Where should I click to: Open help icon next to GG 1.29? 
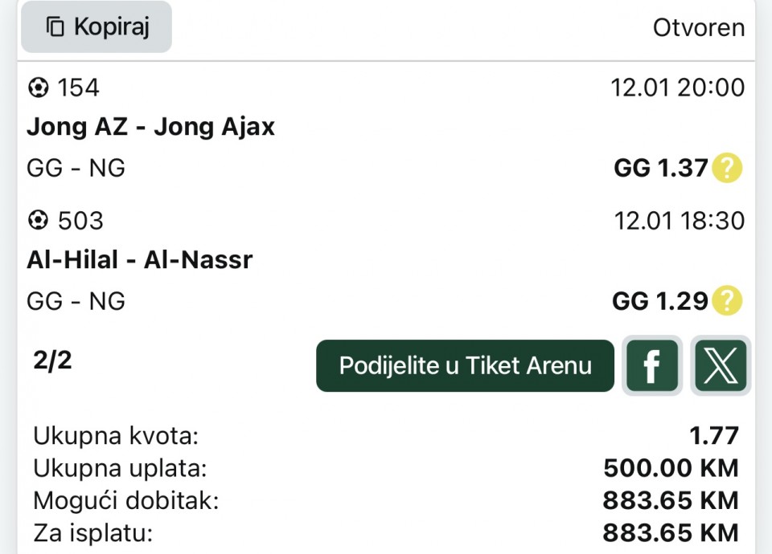[x=727, y=301]
